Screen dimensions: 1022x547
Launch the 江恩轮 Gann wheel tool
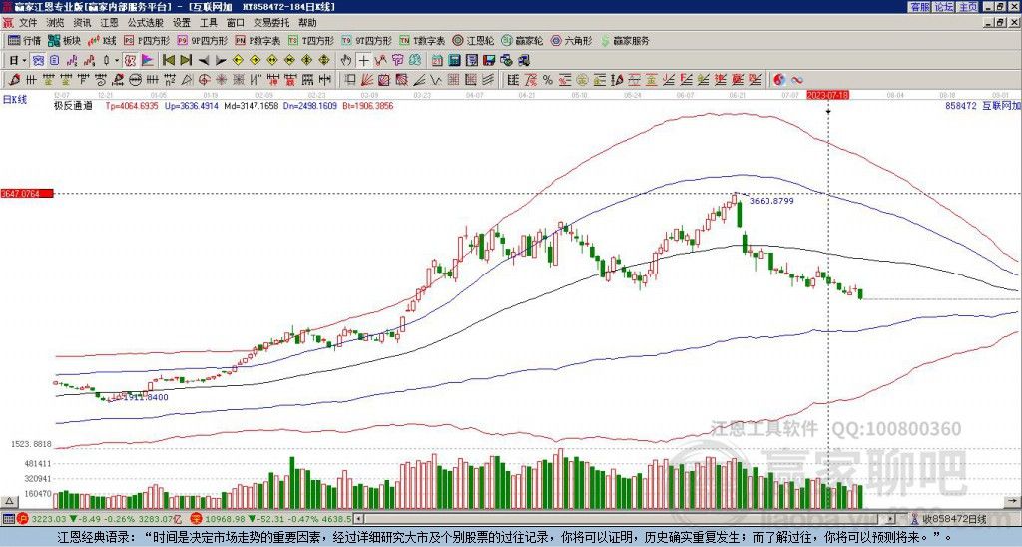tap(477, 41)
